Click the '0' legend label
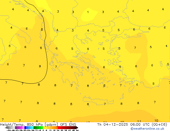The height and width of the screenshot is (131, 170). click(43, 130)
